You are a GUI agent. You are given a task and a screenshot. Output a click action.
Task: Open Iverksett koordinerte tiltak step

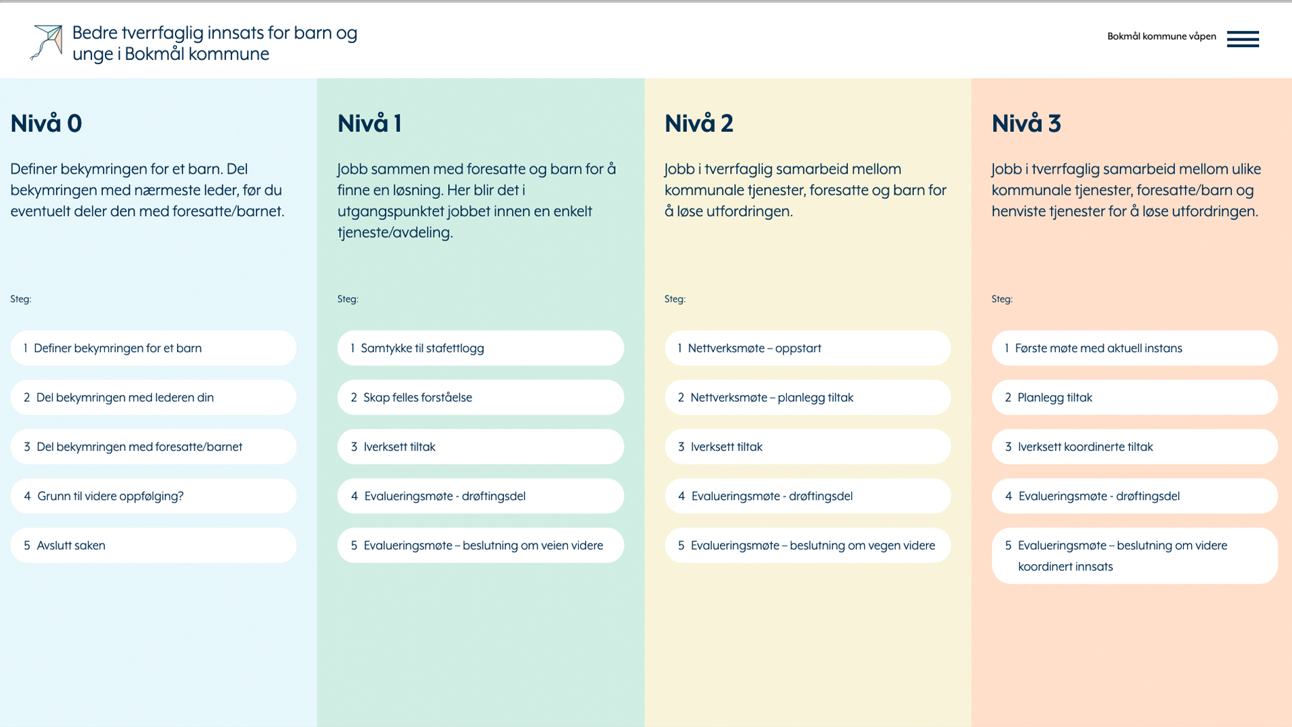tap(1135, 447)
